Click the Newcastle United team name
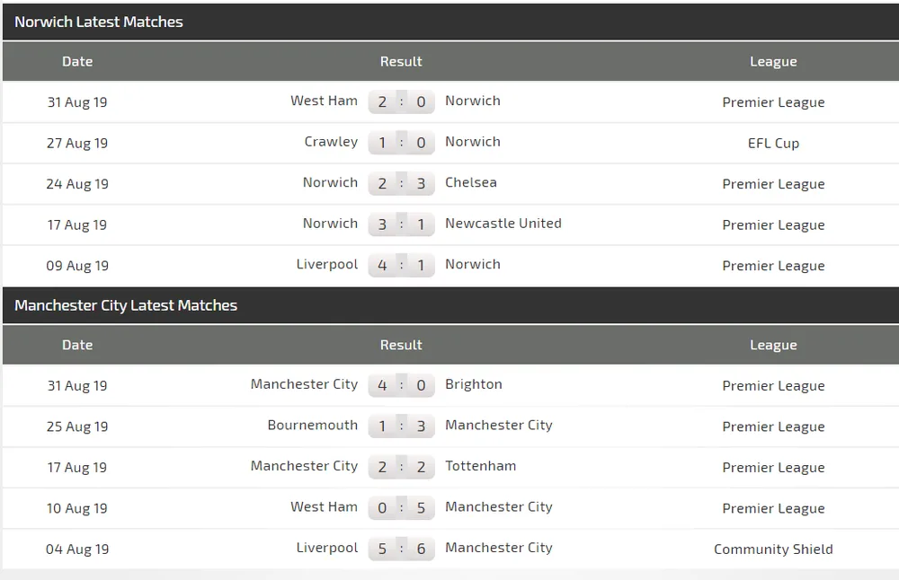 pyautogui.click(x=503, y=224)
